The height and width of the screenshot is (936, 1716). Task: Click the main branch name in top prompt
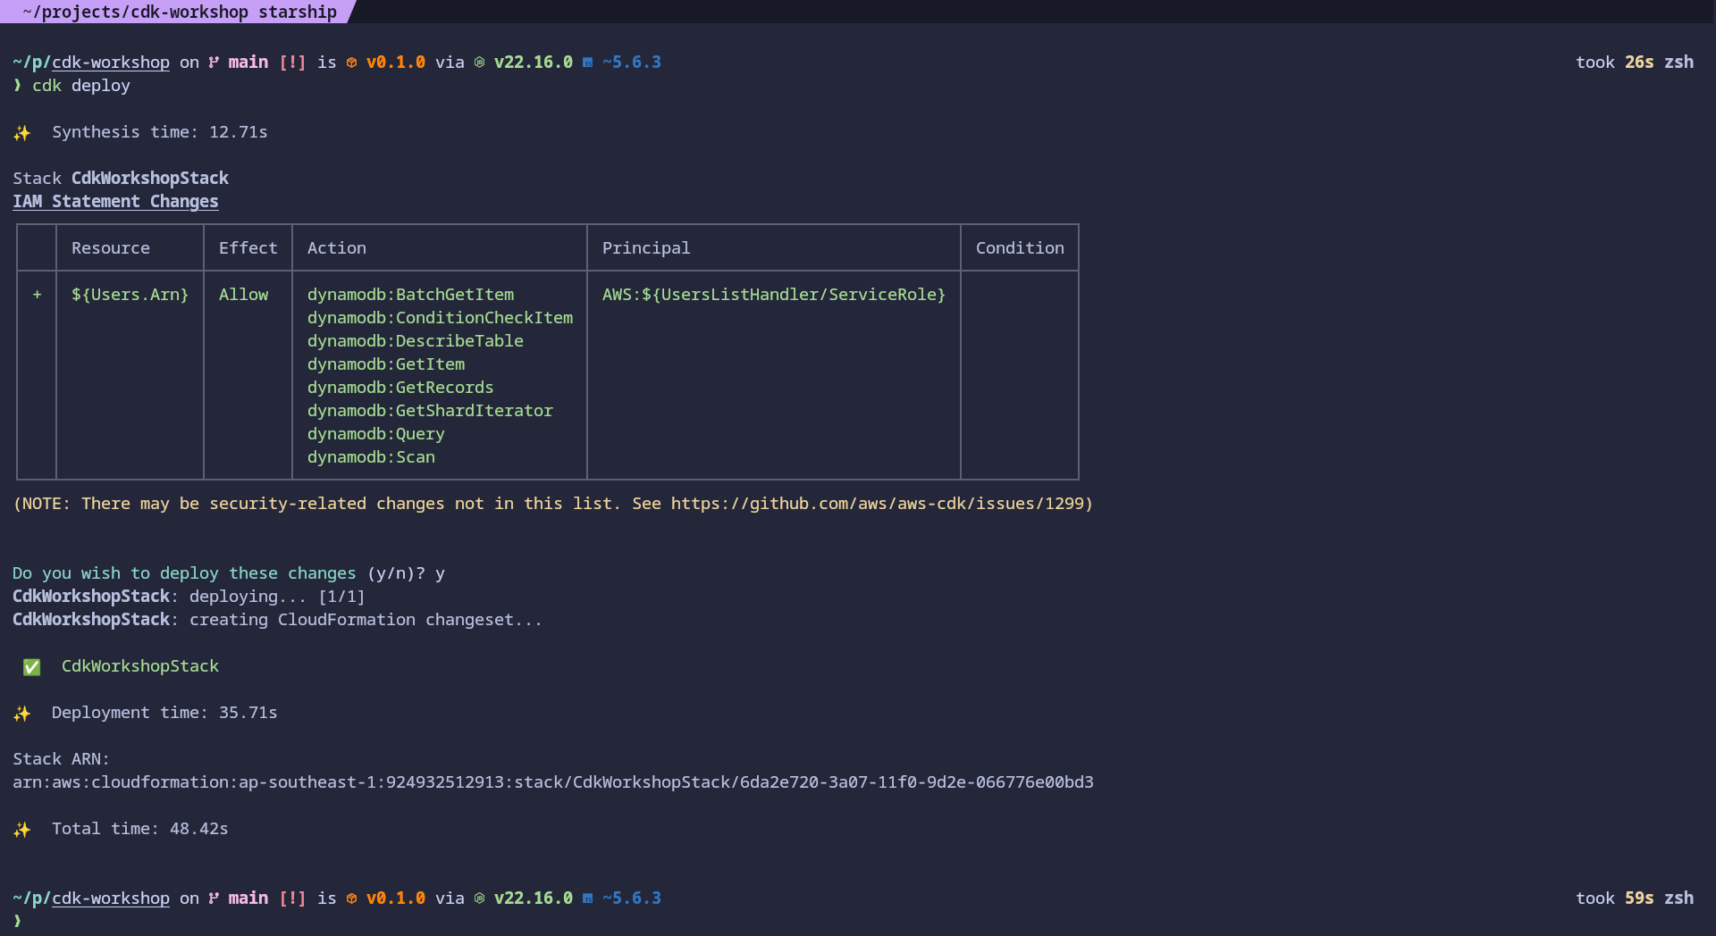pyautogui.click(x=248, y=63)
